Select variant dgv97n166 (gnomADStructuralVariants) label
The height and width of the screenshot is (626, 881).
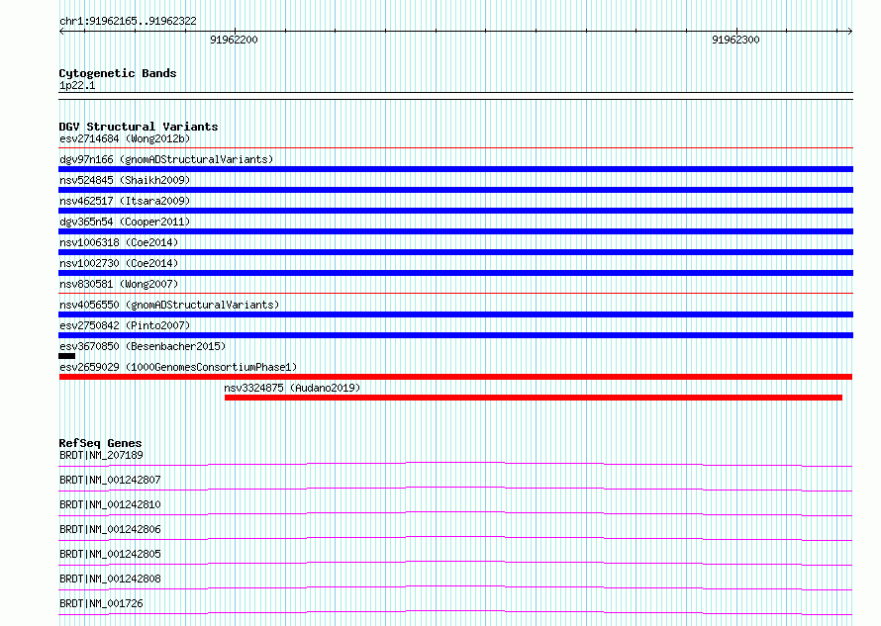pos(166,159)
